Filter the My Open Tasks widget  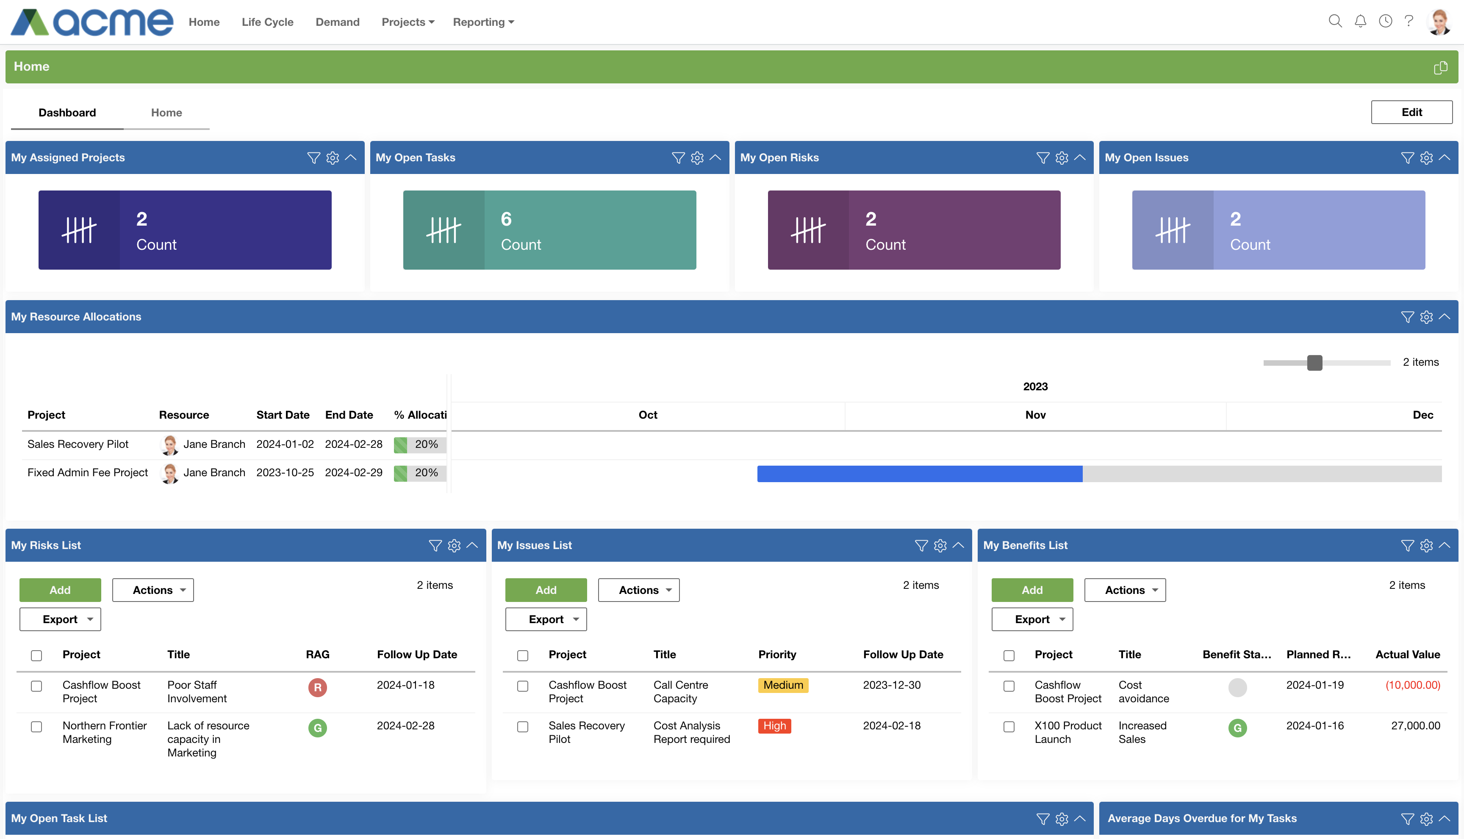(x=678, y=158)
